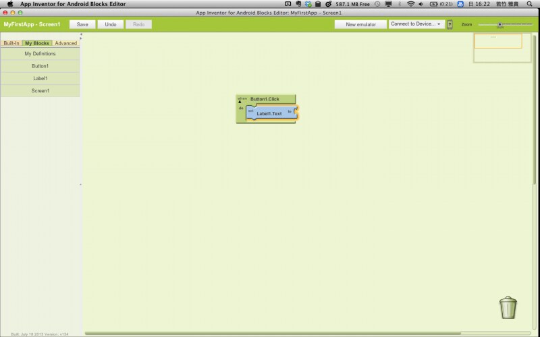This screenshot has height=337, width=540.
Task: Open the Advanced tab
Action: [x=65, y=43]
